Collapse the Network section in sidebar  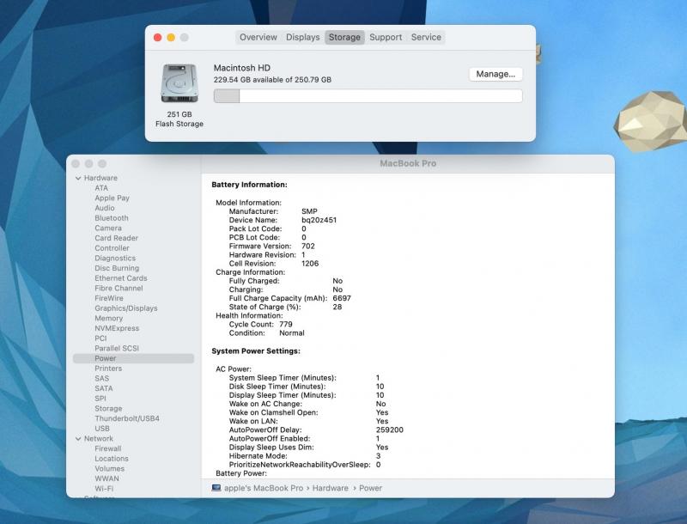78,439
